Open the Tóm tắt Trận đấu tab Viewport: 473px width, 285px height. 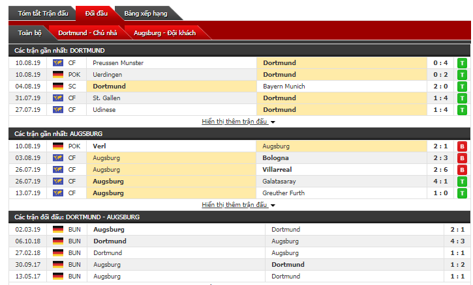[x=43, y=14]
